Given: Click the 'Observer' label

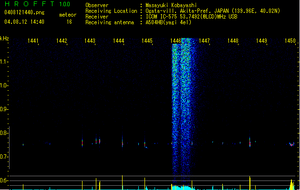Looking at the screenshot, I should click(97, 5).
